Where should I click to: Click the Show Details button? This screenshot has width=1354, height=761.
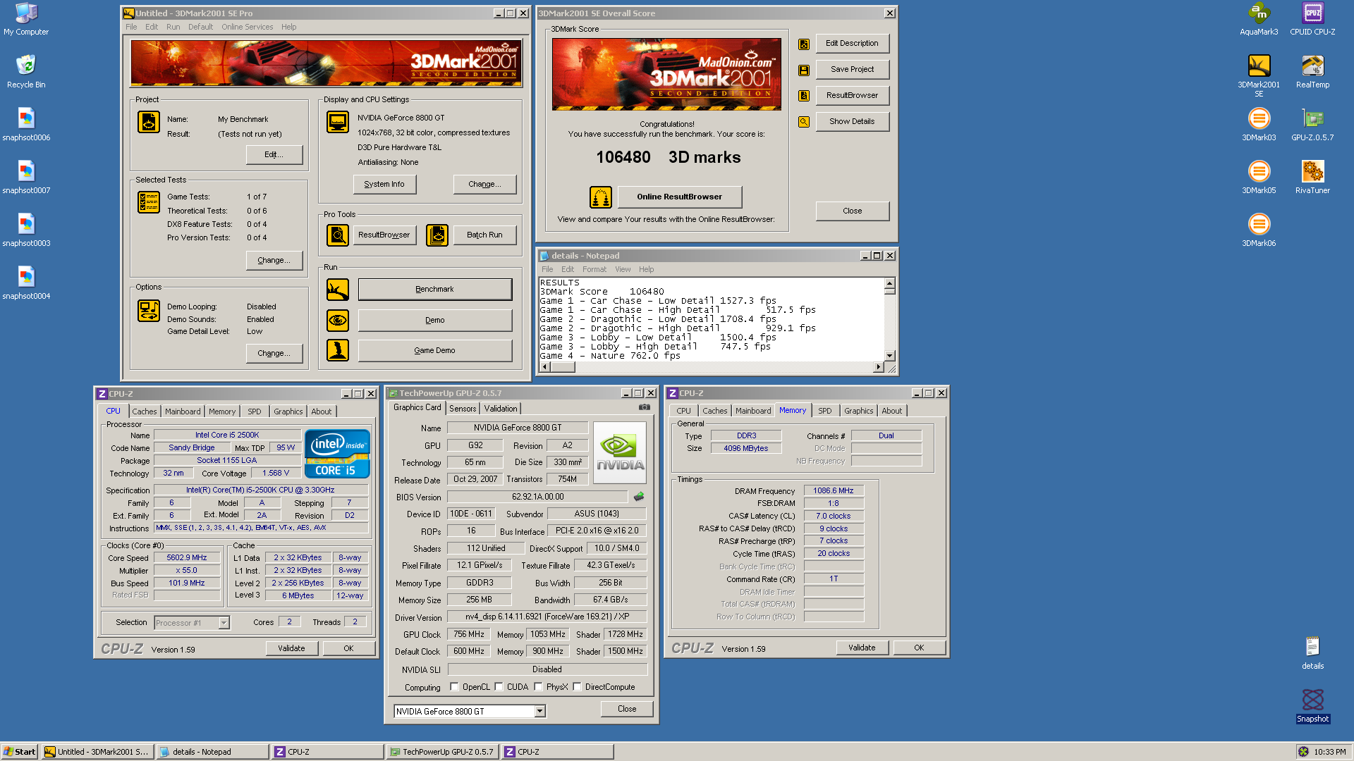point(852,122)
